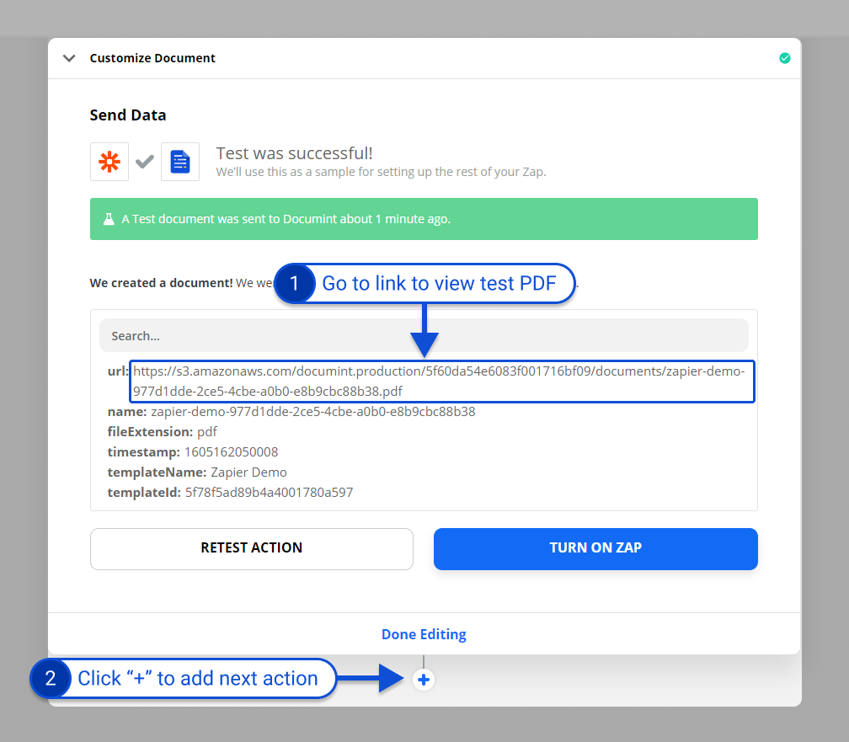The image size is (849, 742).
Task: Focus the Search field in results
Action: coord(424,335)
